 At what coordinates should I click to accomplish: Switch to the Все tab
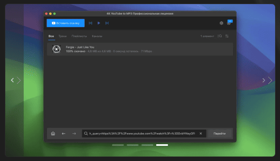coord(51,36)
